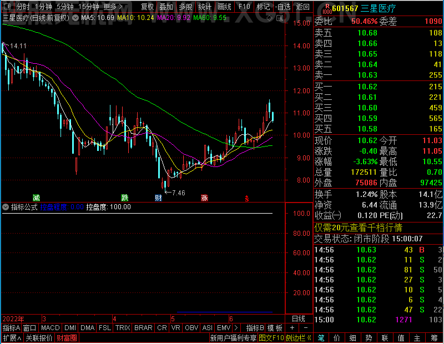Screen dimensions: 444x344
Task: Open 筹 chip distribution tab
Action: [434, 338]
